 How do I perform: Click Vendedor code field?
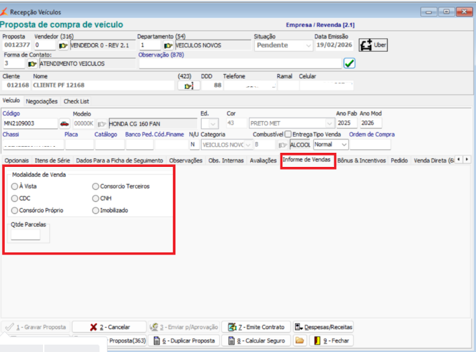pyautogui.click(x=44, y=45)
